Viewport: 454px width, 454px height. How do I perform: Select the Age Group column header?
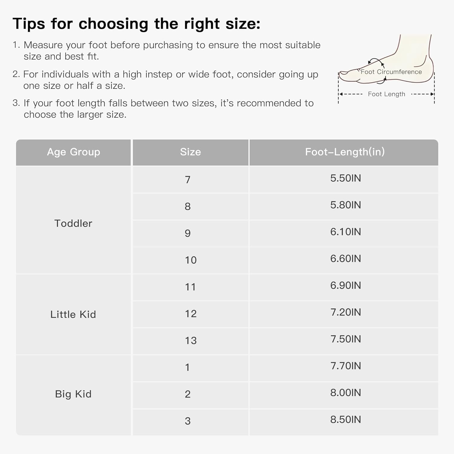pos(73,152)
